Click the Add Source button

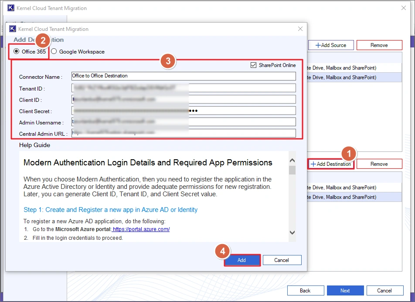(x=330, y=45)
